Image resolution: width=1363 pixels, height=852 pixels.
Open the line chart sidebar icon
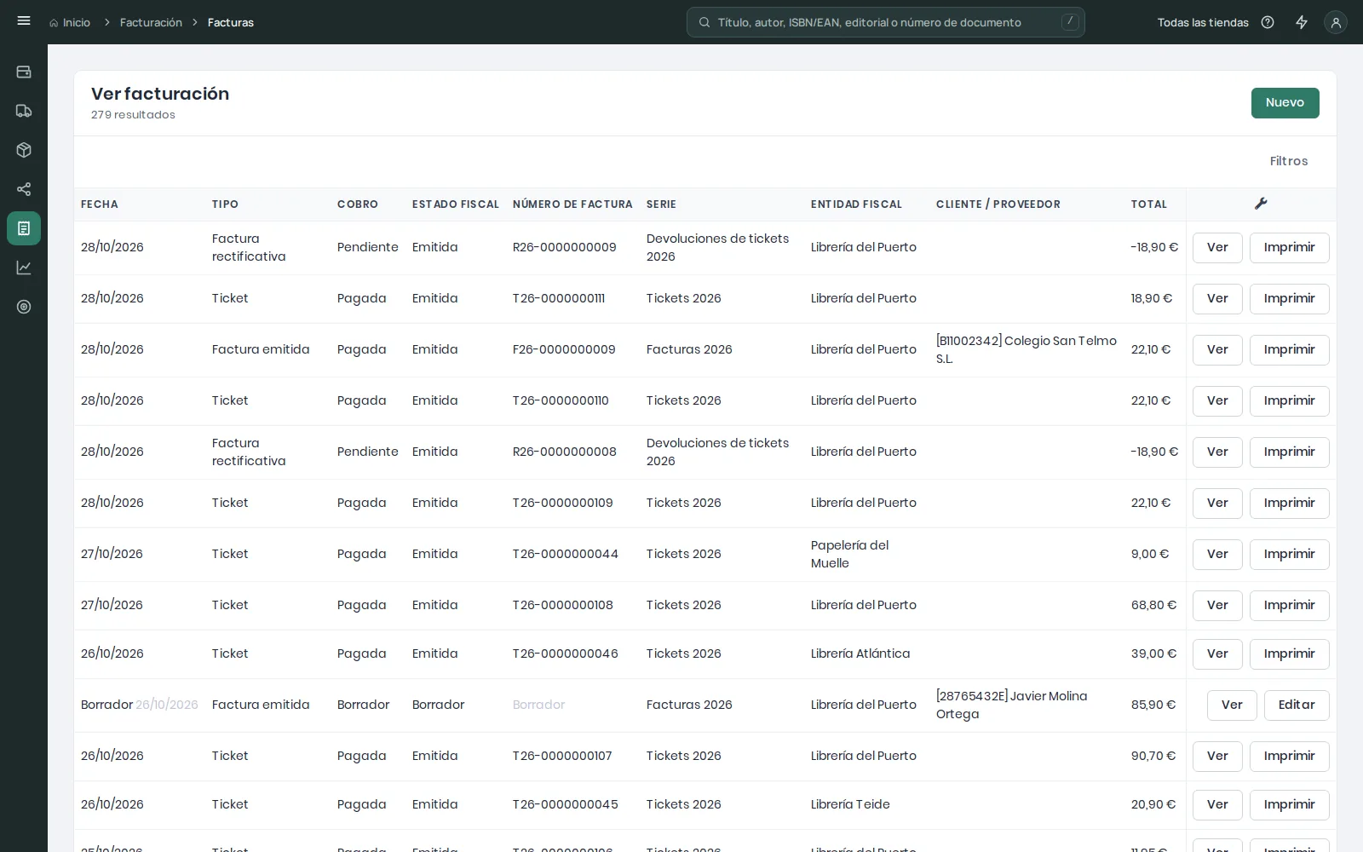click(24, 268)
